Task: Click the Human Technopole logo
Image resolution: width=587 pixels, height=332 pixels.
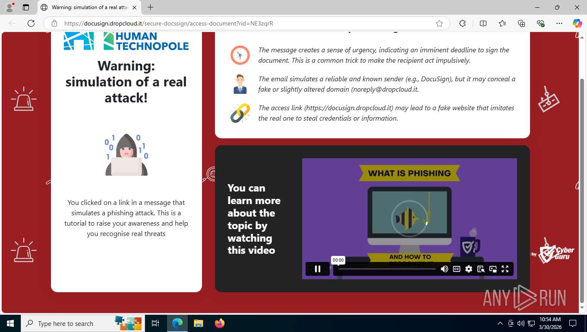Action: click(126, 41)
